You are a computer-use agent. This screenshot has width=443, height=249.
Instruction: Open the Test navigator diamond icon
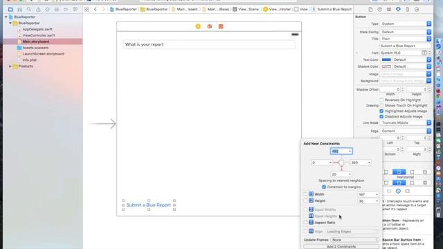(x=48, y=9)
